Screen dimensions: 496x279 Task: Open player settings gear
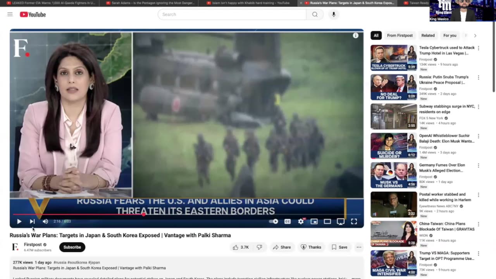tap(301, 221)
